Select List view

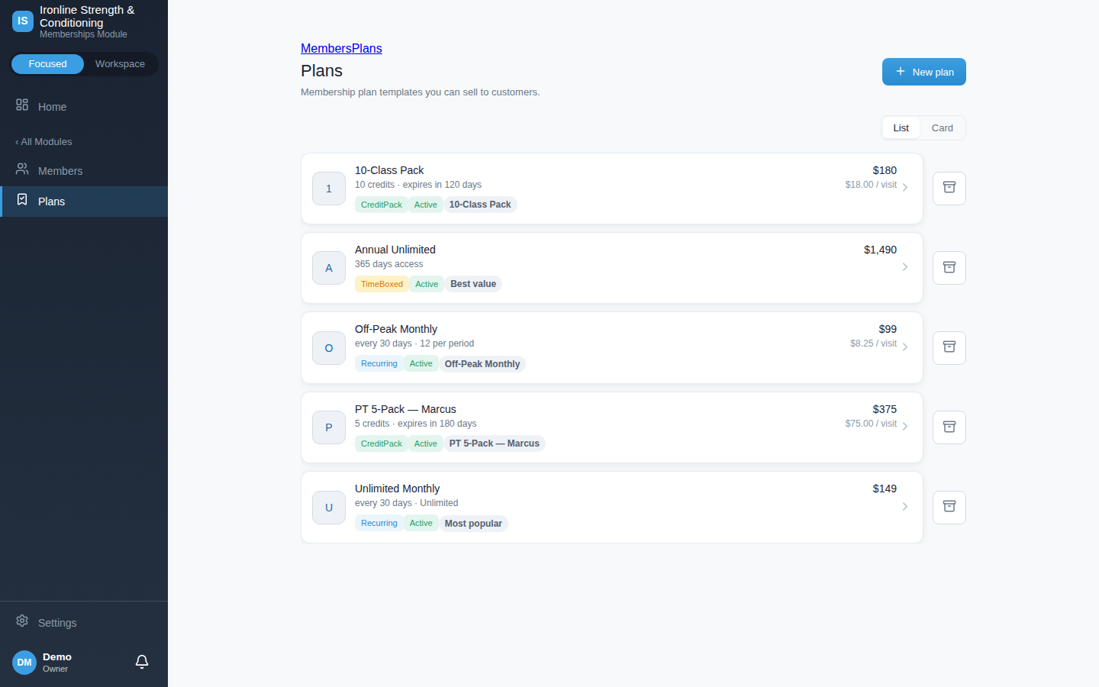pos(901,128)
